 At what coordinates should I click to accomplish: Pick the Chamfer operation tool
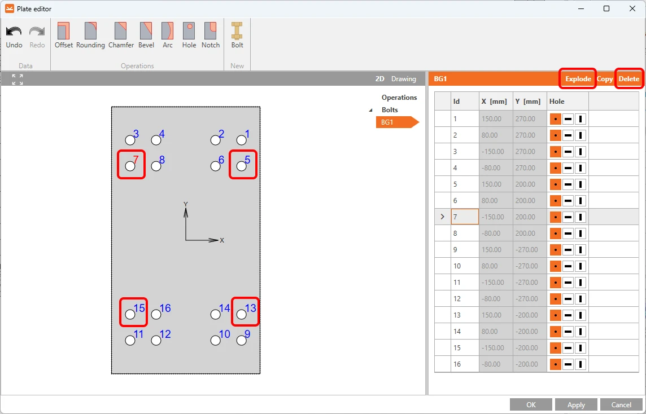(x=121, y=36)
